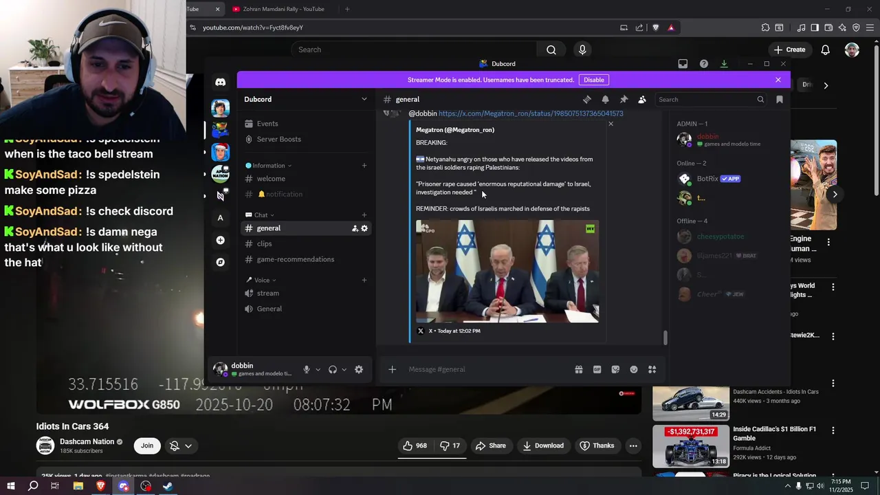The image size is (880, 495).
Task: Show pinned messages in general channel
Action: [x=624, y=100]
